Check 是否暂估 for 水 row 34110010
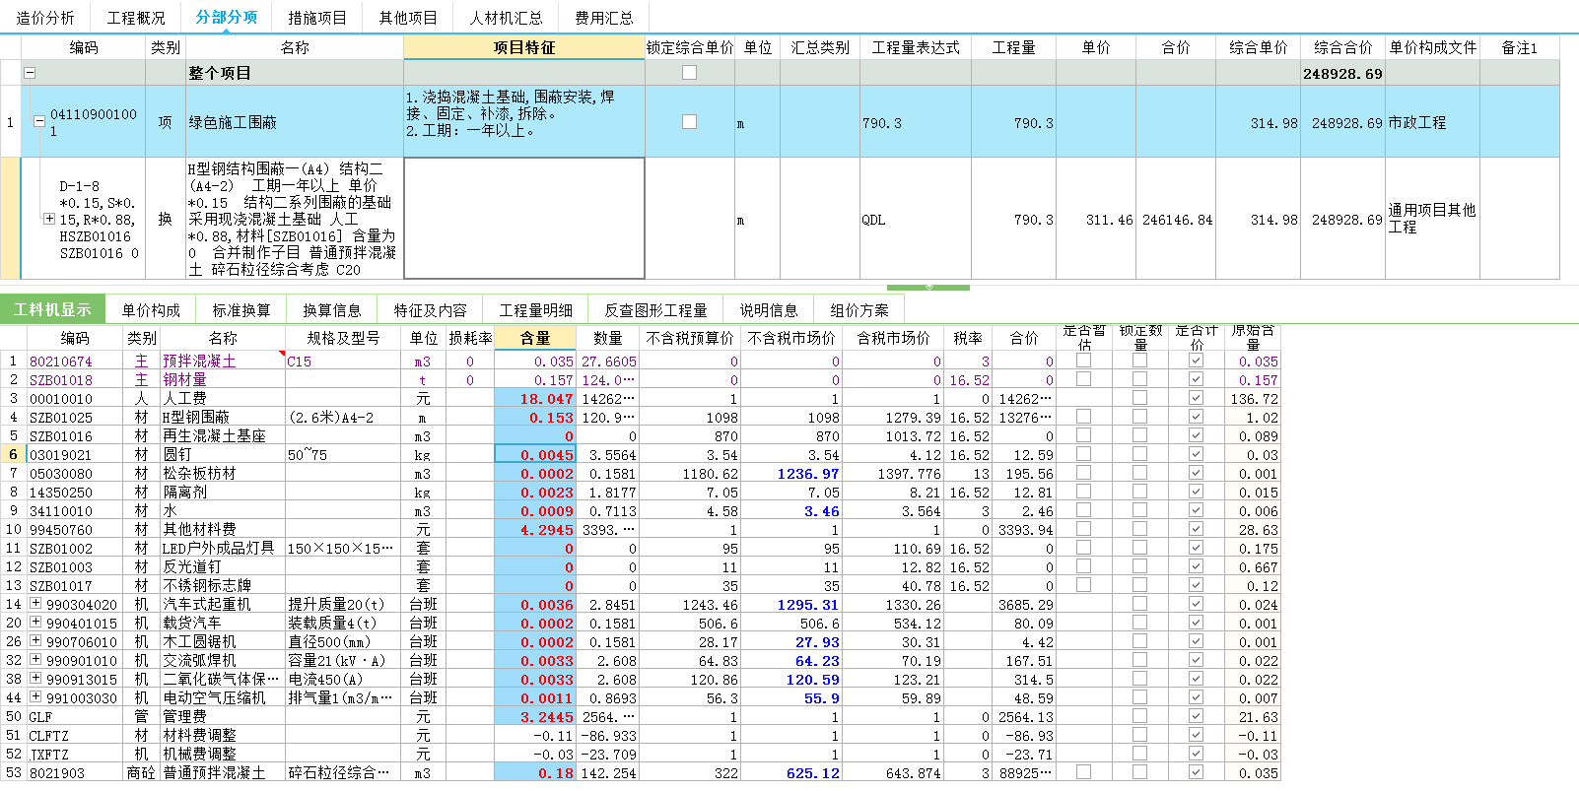1579x791 pixels. pyautogui.click(x=1083, y=510)
